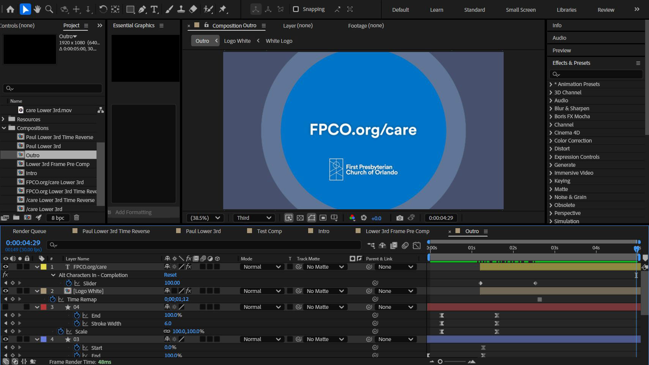
Task: Create a new composition from the Project panel
Action: point(28,218)
